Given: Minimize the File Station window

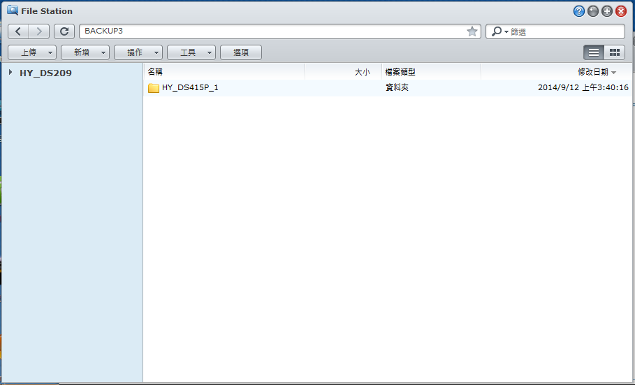Looking at the screenshot, I should [593, 11].
